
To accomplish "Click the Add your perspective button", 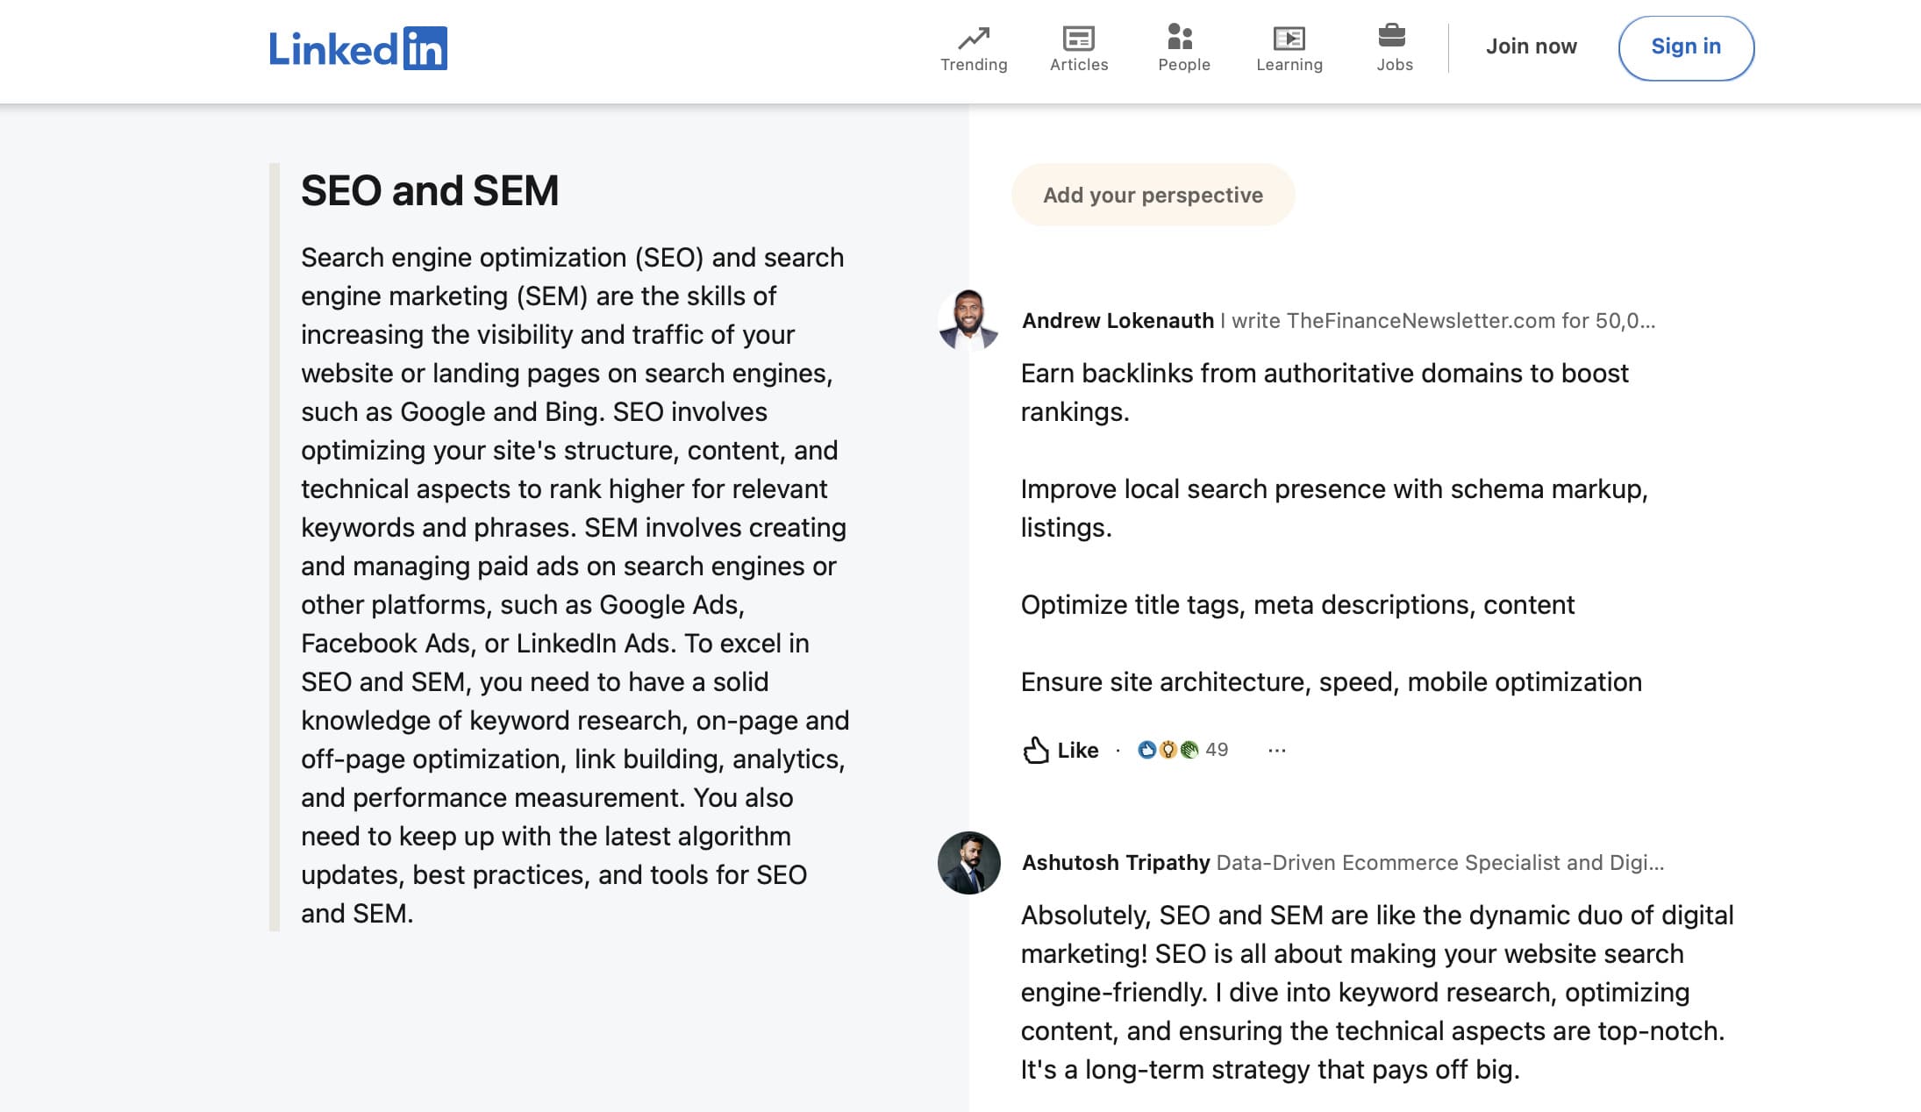I will [x=1153, y=195].
